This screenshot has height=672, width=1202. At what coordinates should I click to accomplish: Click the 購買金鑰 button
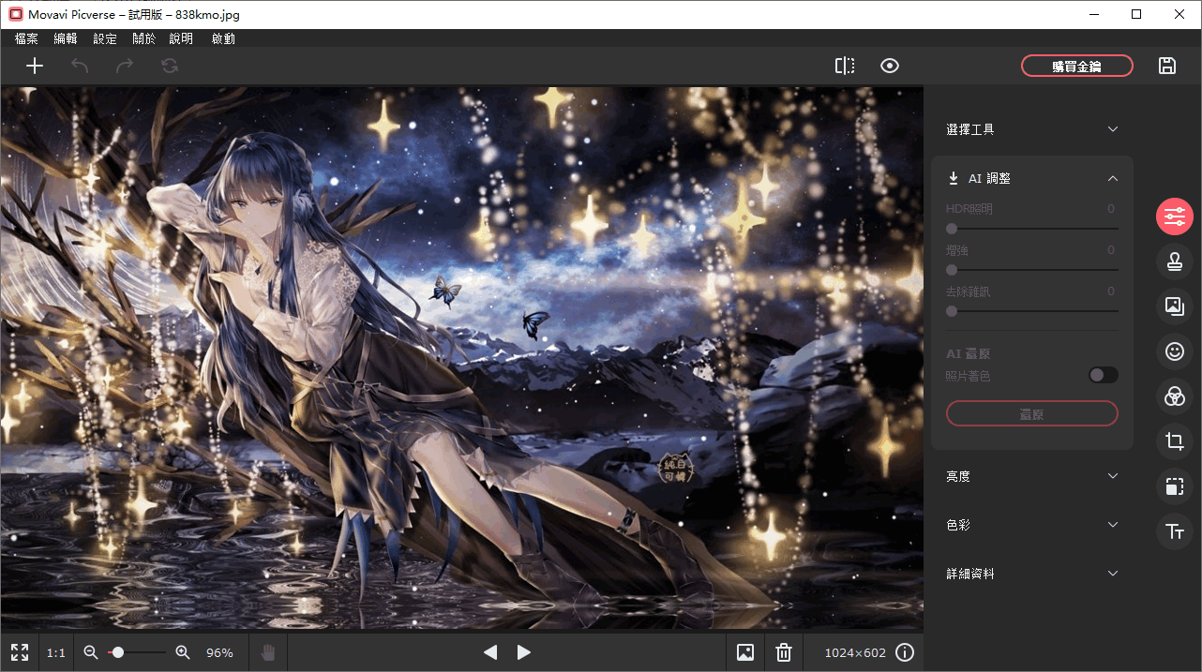[1077, 66]
